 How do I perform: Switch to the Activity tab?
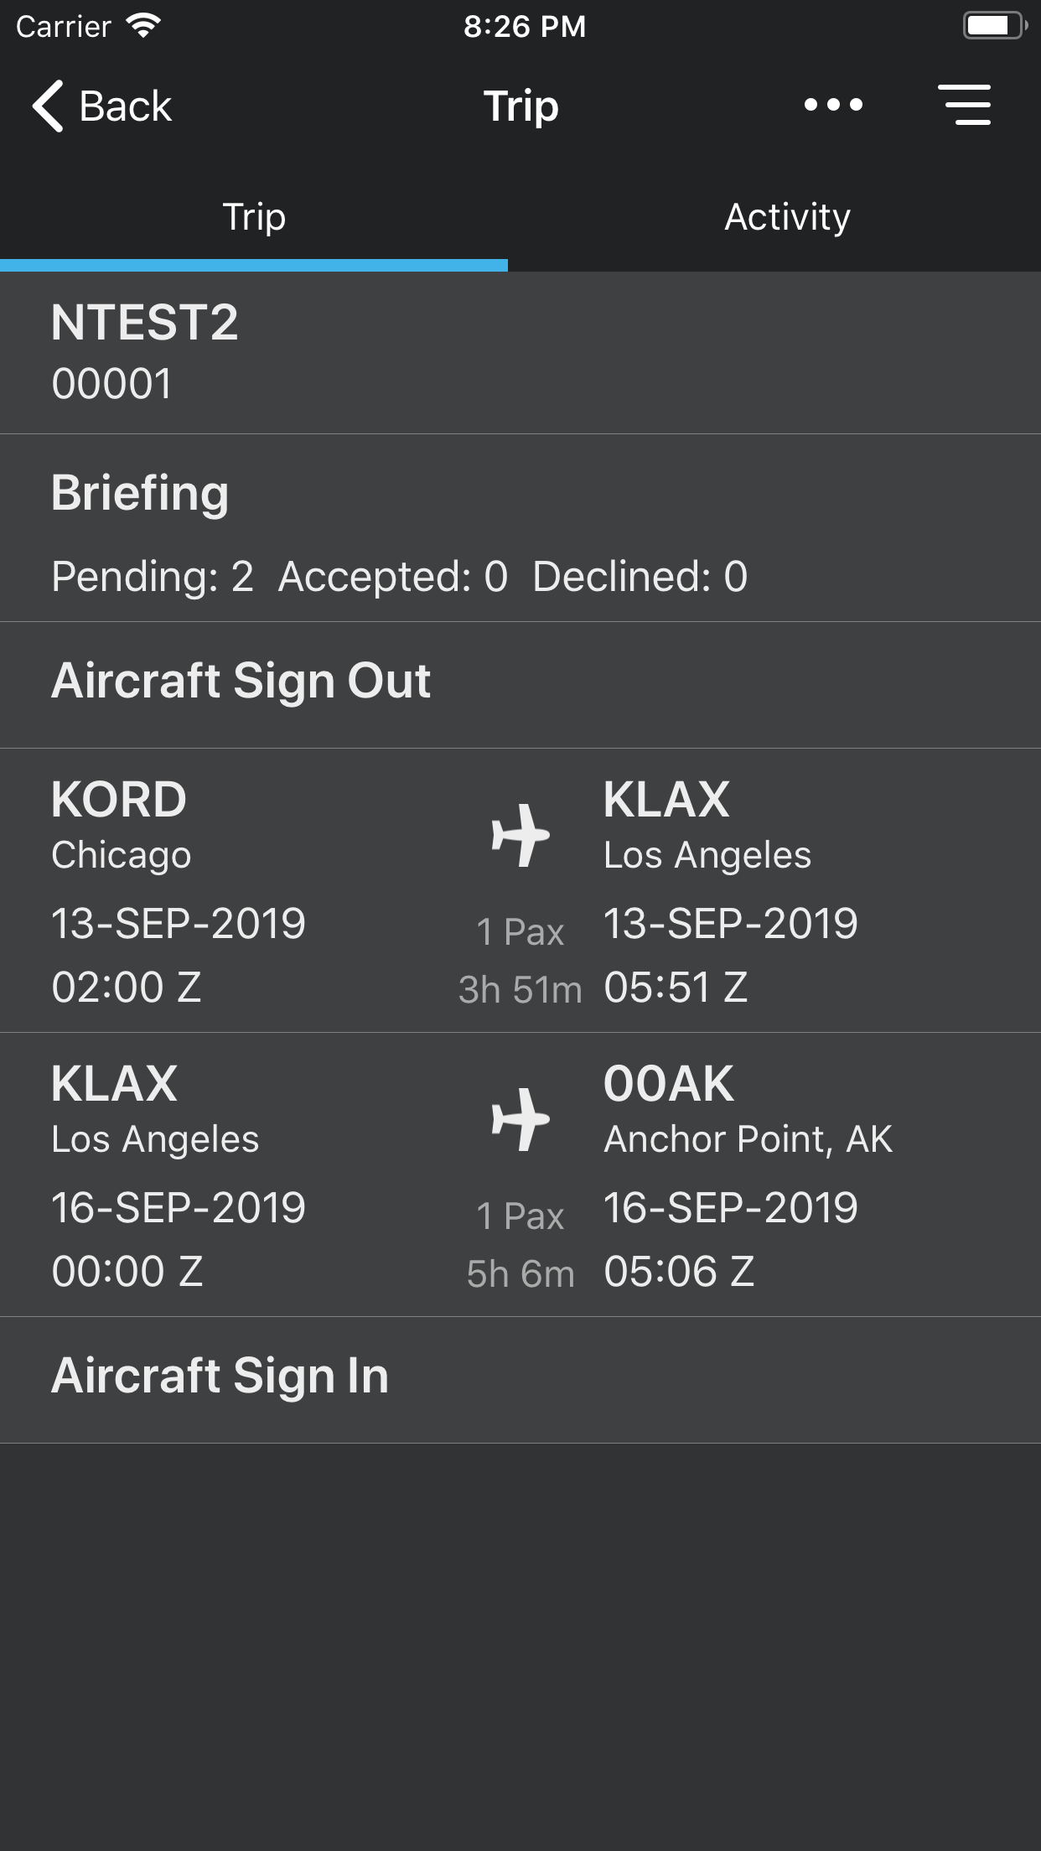[x=787, y=217]
